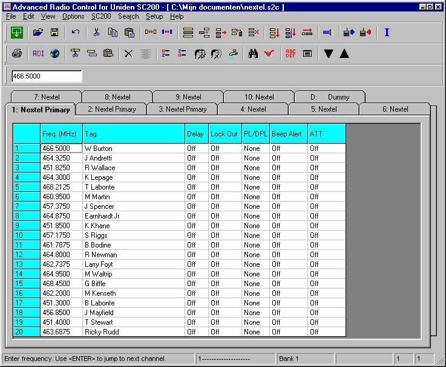Image resolution: width=446 pixels, height=367 pixels.
Task: Paste using the clipboard icon
Action: [x=130, y=33]
